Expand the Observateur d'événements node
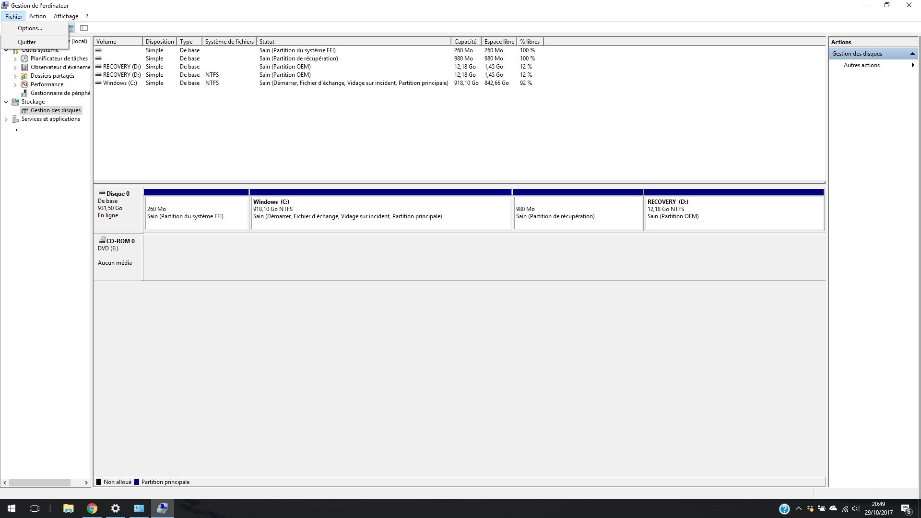The width and height of the screenshot is (921, 518). pos(15,67)
